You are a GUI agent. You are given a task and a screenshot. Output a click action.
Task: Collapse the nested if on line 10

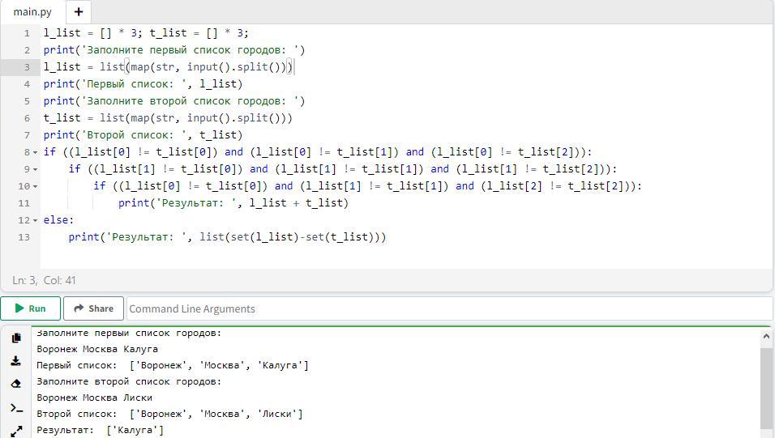point(36,186)
